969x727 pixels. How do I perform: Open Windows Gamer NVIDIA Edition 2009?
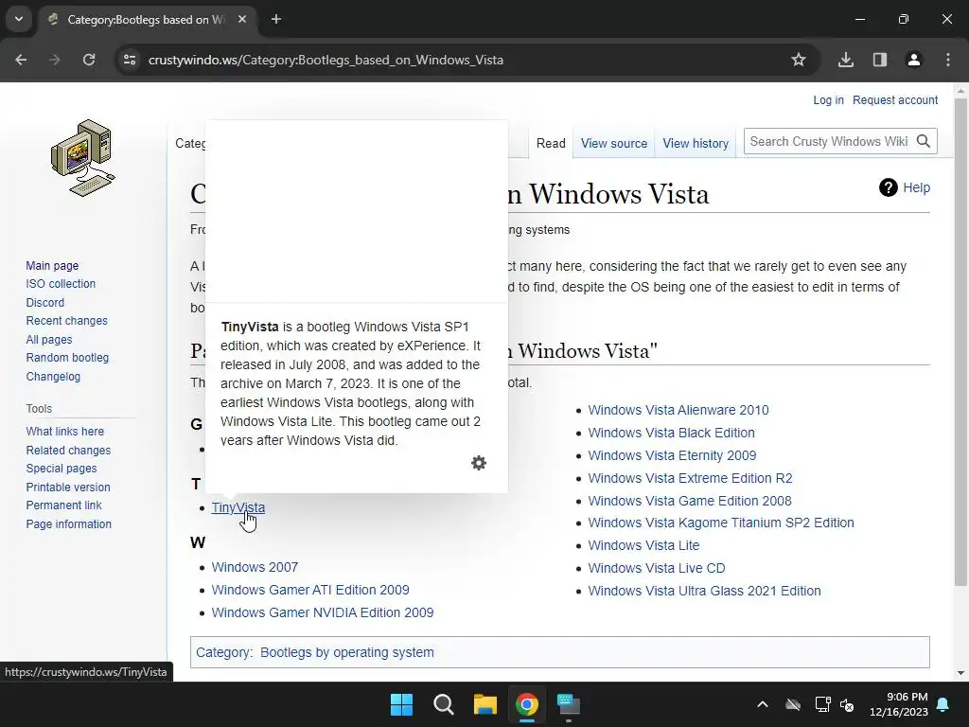click(x=323, y=612)
